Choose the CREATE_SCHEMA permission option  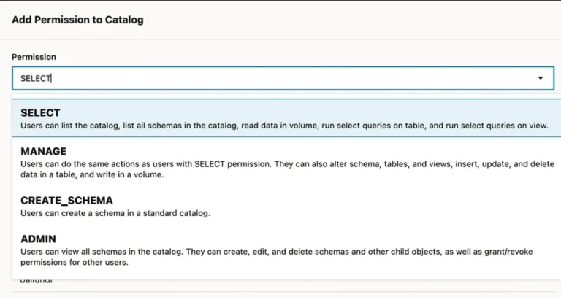286,207
